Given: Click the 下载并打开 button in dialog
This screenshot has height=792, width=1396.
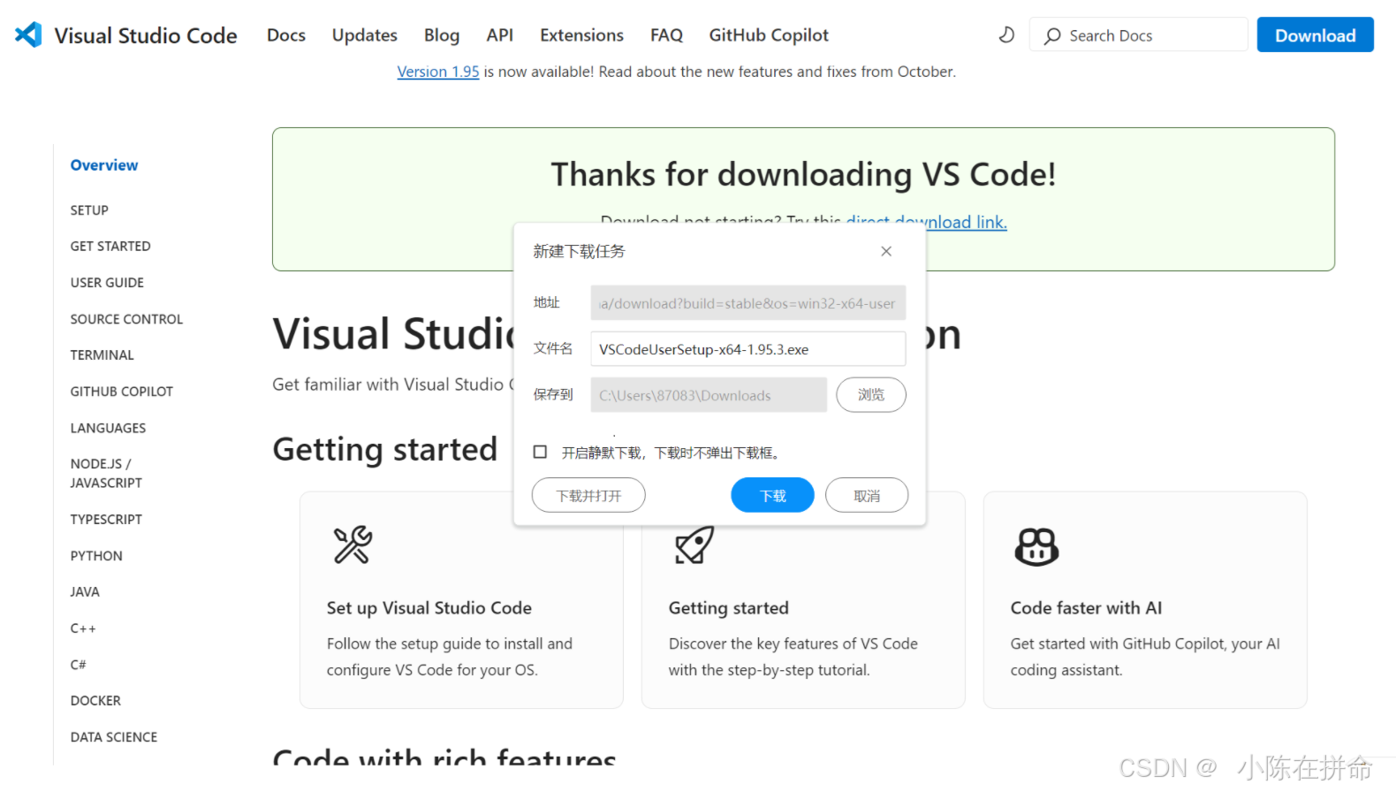Looking at the screenshot, I should click(588, 495).
